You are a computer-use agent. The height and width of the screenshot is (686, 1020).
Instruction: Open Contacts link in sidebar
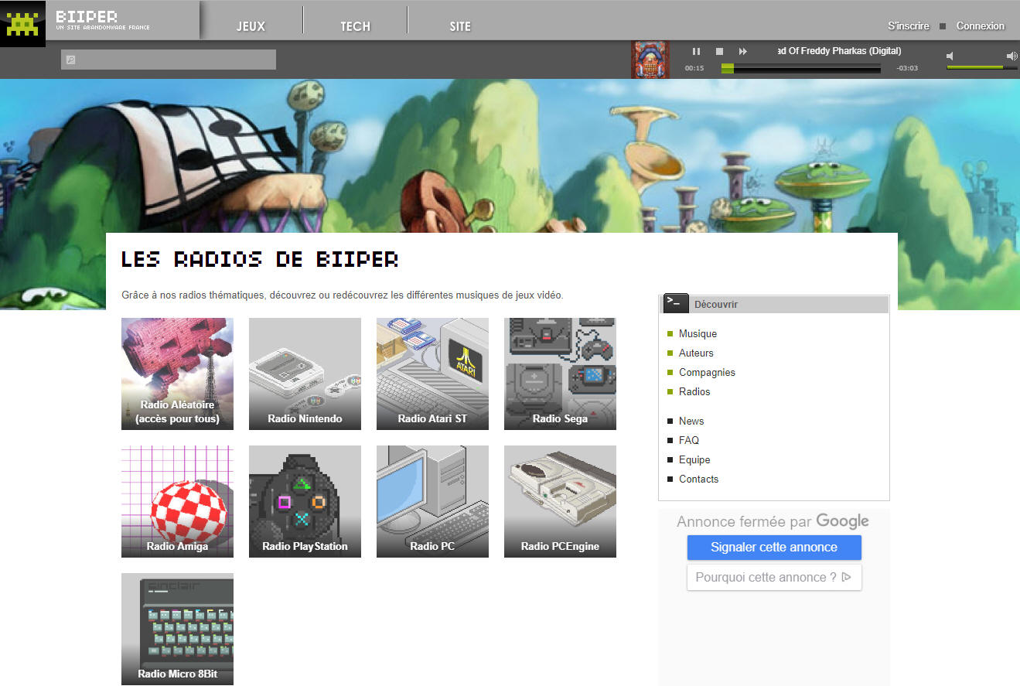(x=698, y=479)
